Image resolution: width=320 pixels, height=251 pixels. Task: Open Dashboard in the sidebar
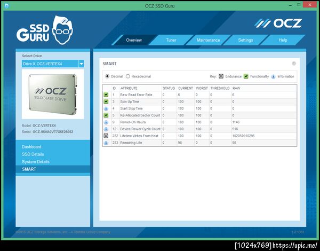pos(31,147)
